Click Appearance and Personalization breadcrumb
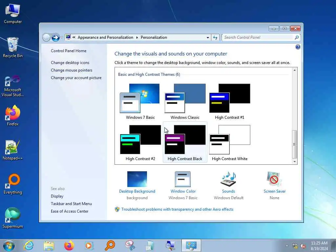This screenshot has height=252, width=336. pyautogui.click(x=105, y=37)
